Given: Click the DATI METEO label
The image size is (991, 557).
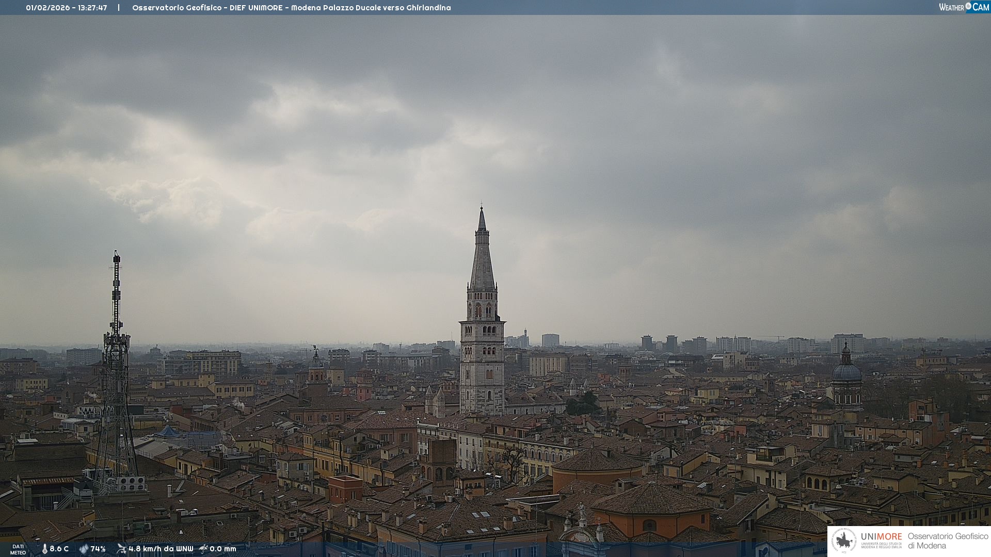Looking at the screenshot, I should point(18,549).
